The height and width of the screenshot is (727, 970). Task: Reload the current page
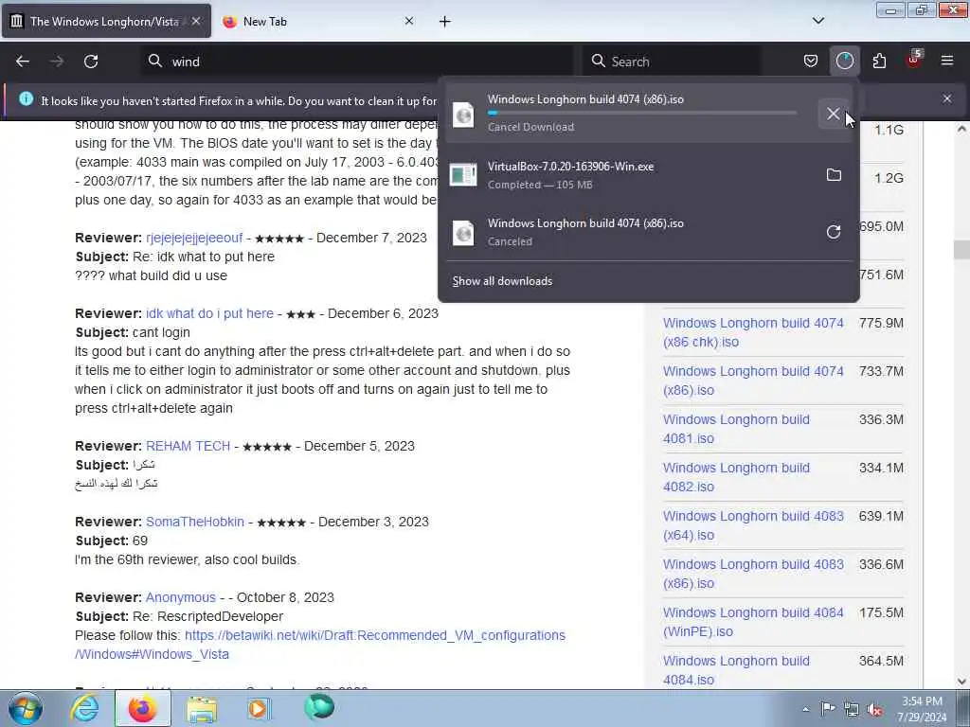91,62
